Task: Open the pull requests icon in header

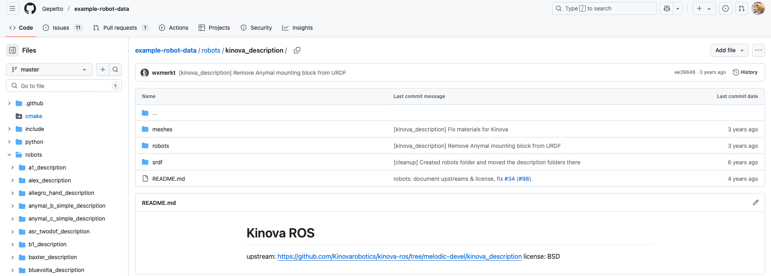Action: click(x=742, y=8)
